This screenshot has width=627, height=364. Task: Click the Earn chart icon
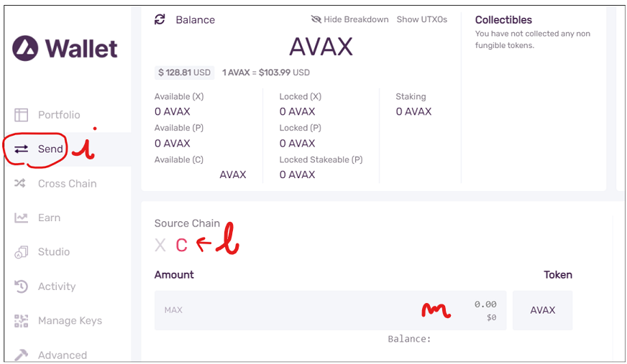tap(21, 218)
